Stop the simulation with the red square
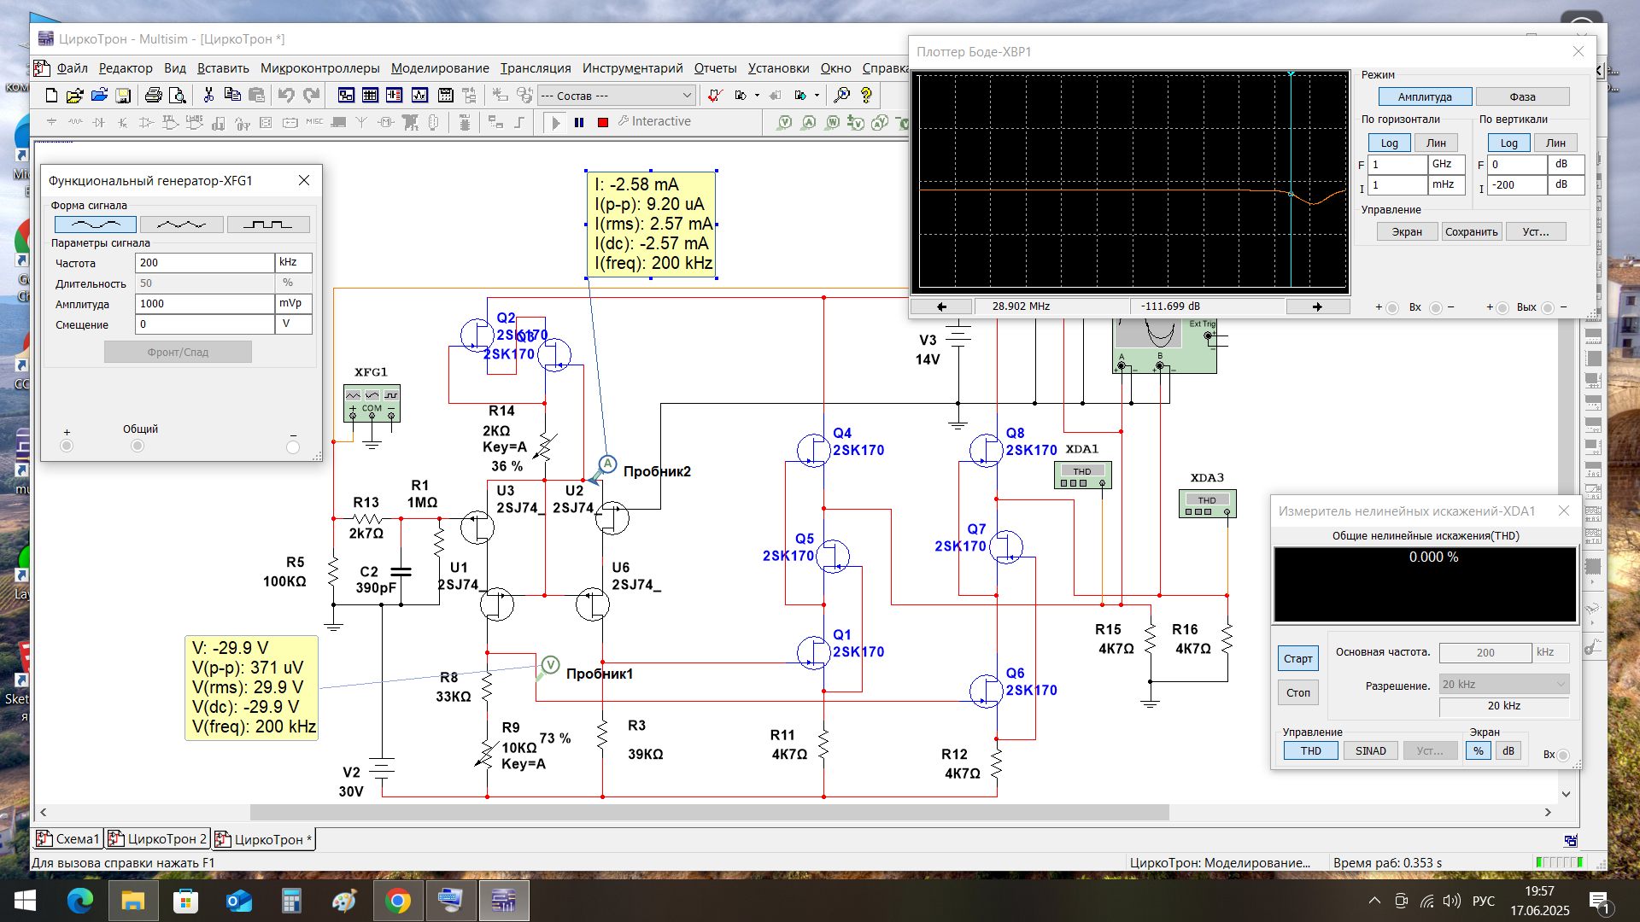Image resolution: width=1640 pixels, height=922 pixels. click(x=603, y=122)
